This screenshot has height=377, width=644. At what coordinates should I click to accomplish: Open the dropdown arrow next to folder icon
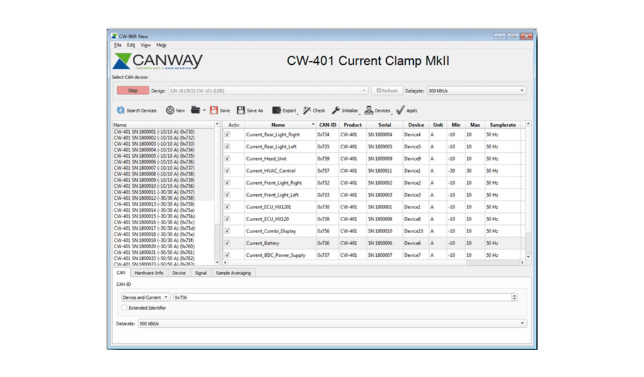(204, 111)
